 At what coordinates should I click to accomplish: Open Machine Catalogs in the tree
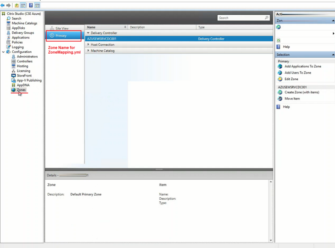click(x=25, y=23)
